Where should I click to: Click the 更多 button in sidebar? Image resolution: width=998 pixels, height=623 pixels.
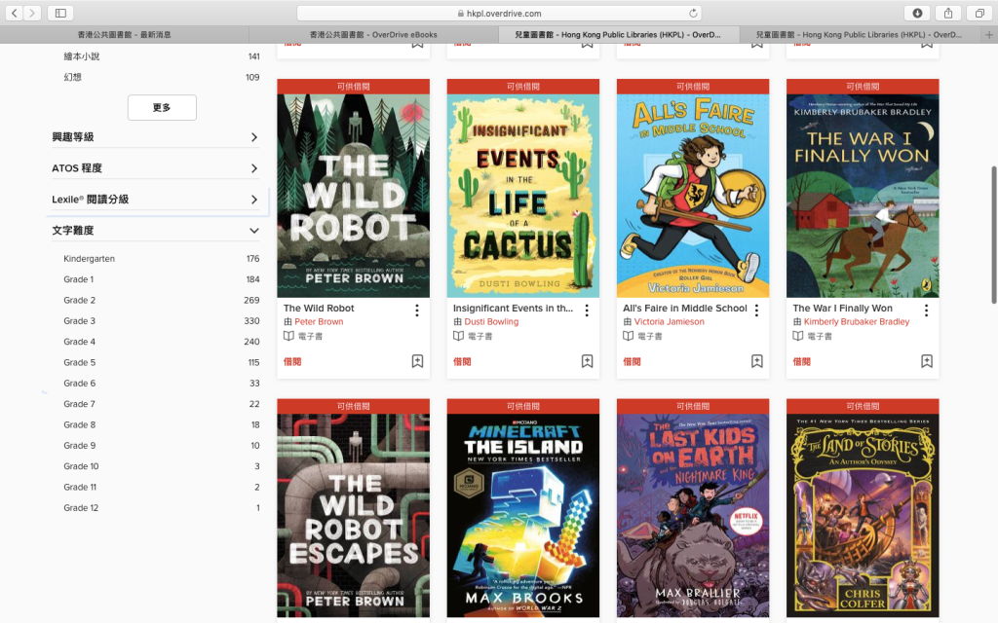point(162,107)
